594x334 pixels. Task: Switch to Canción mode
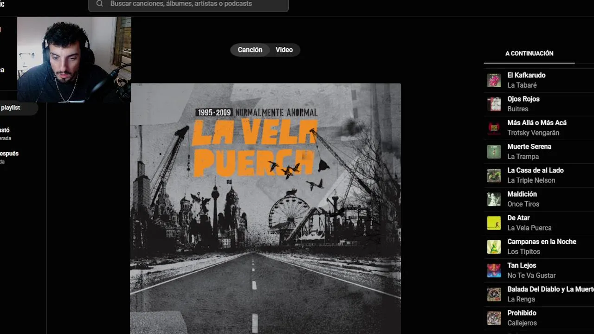[250, 50]
